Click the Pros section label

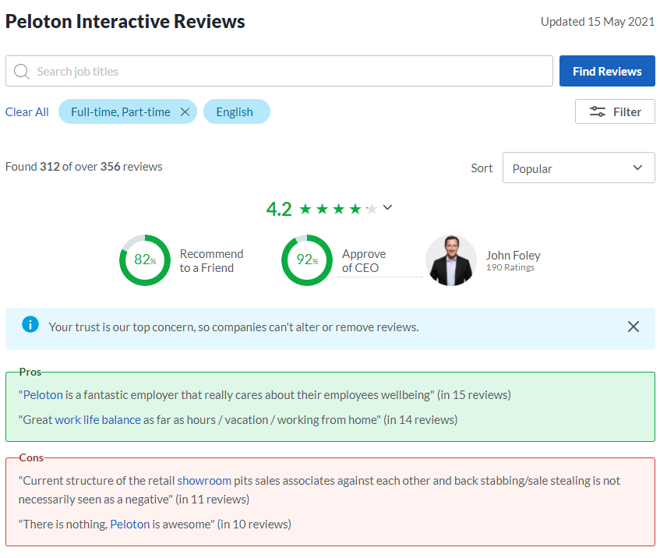pos(30,372)
